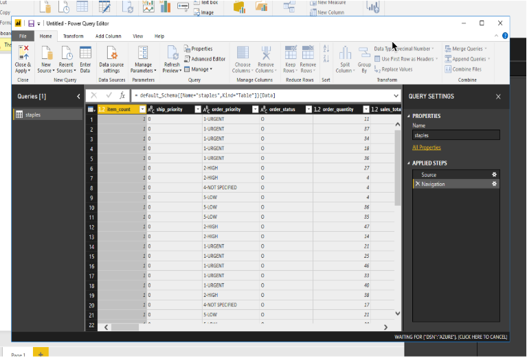Sort the column descending
The height and width of the screenshot is (358, 527).
326,59
